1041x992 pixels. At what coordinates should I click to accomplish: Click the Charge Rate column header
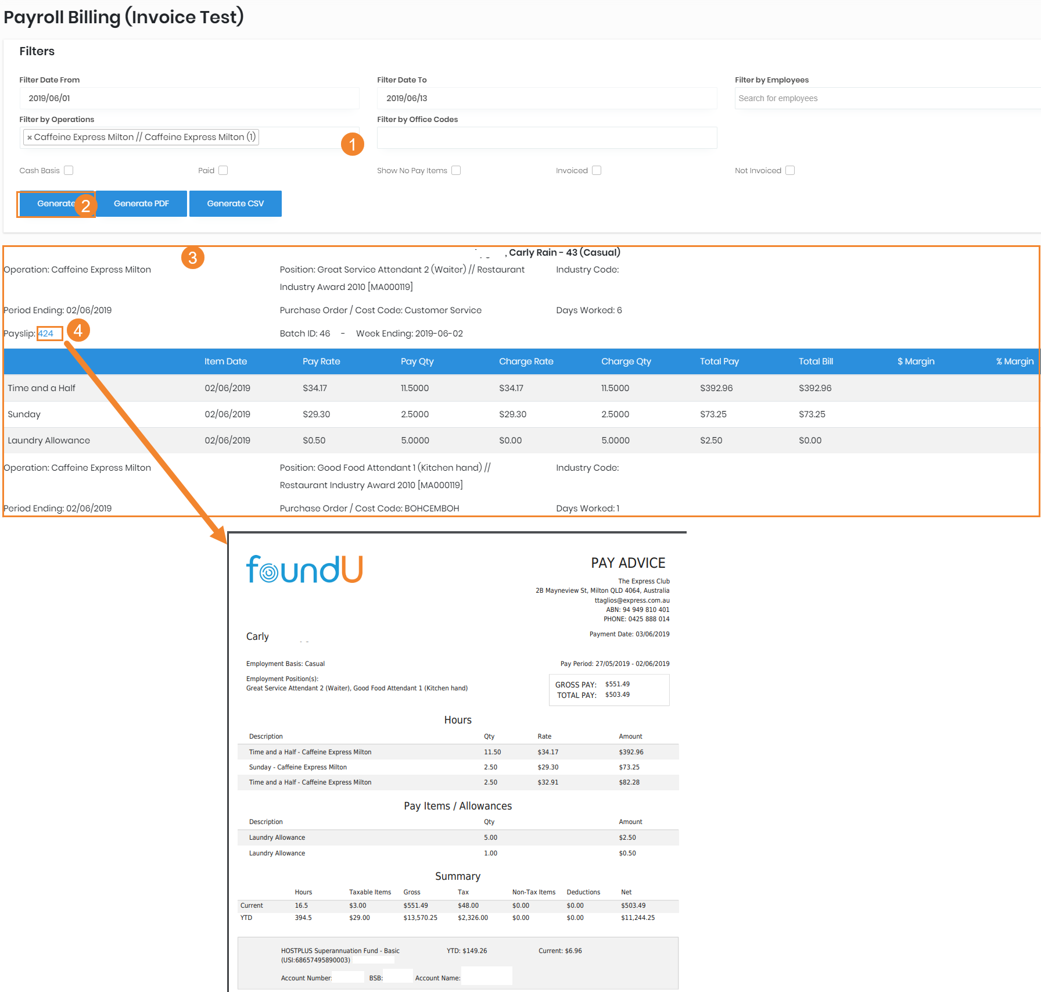pos(526,361)
